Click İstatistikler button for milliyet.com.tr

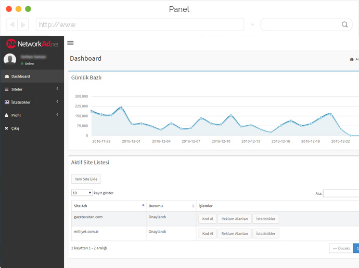pyautogui.click(x=266, y=234)
